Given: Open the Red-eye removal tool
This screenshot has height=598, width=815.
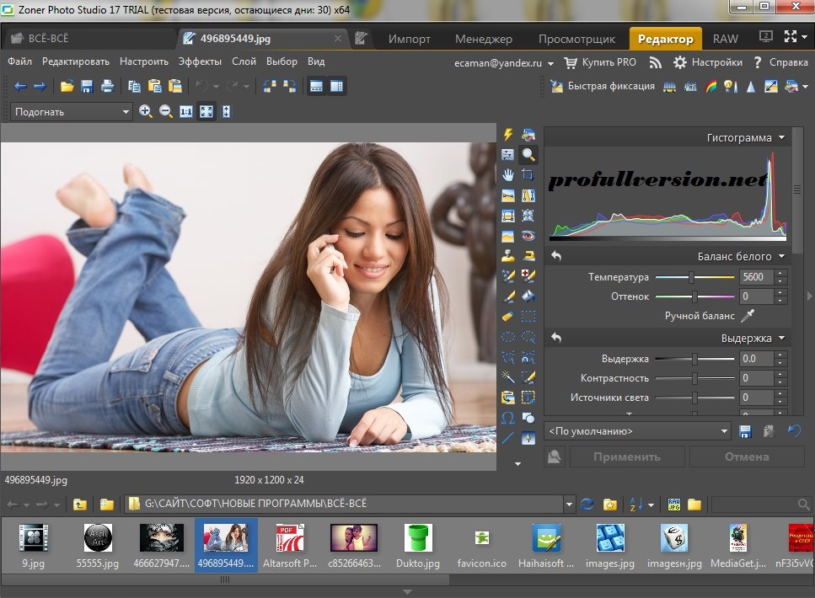Looking at the screenshot, I should pyautogui.click(x=529, y=235).
